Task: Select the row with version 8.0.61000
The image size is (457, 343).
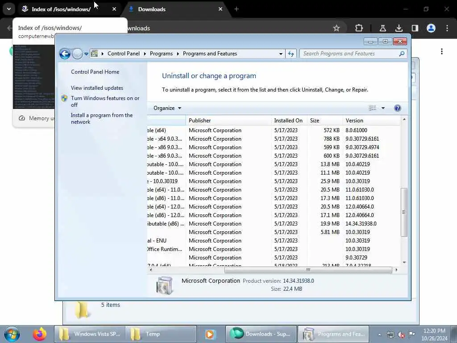Action: pyautogui.click(x=274, y=130)
